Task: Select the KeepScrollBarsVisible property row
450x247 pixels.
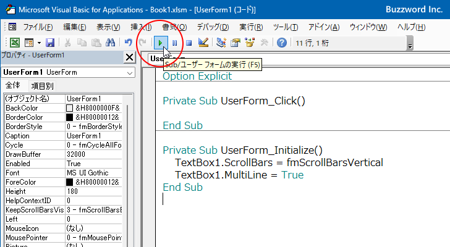Action: tap(63, 210)
